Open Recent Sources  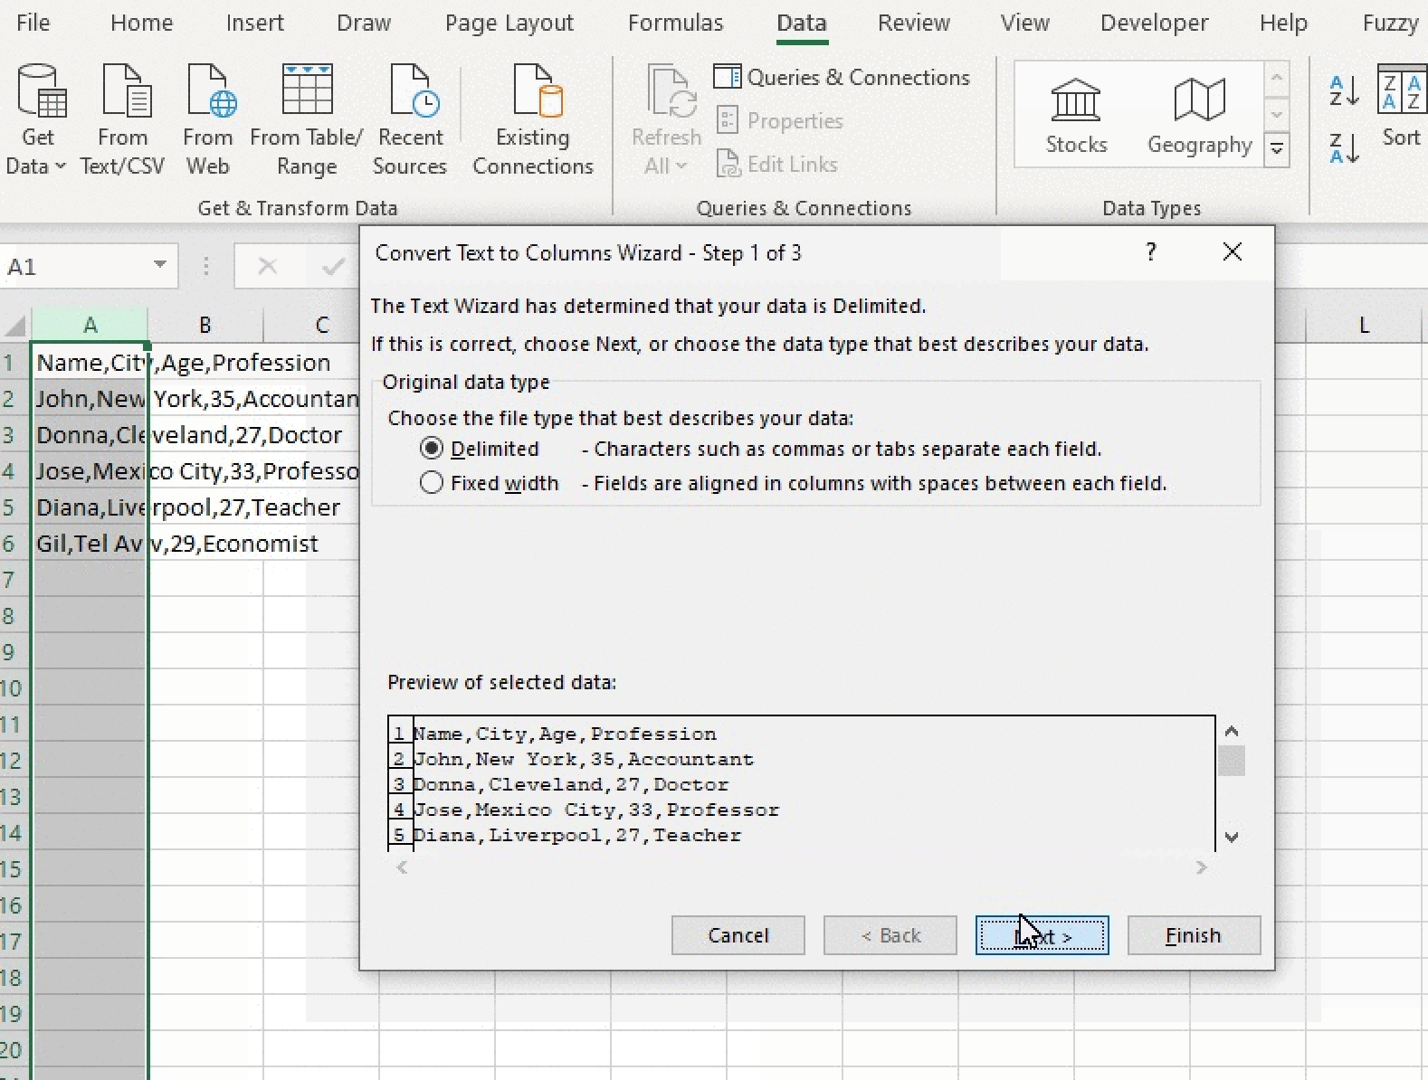click(410, 119)
